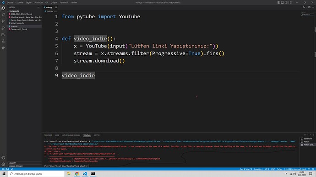Switch to the SORUNLAR panel tab
316x177 pixels.
(48, 135)
